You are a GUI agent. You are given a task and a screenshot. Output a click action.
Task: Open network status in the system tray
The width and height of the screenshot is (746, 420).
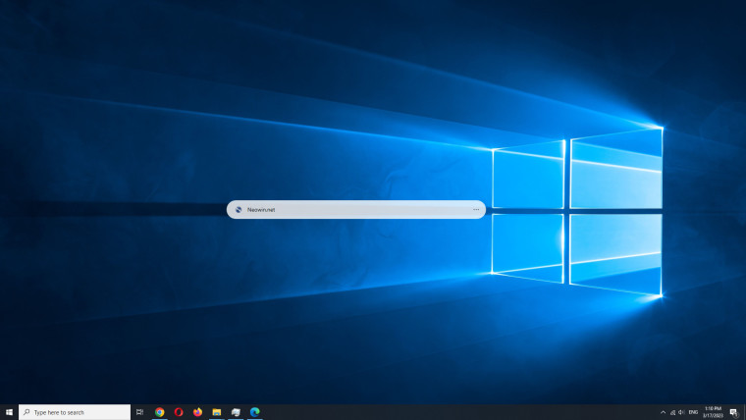pyautogui.click(x=672, y=412)
